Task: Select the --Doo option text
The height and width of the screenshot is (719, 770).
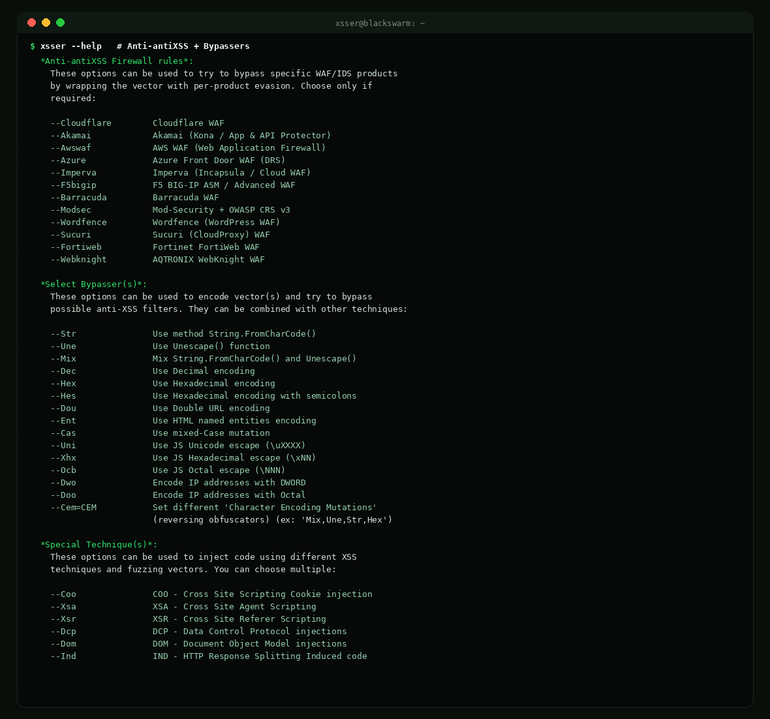Action: (63, 495)
